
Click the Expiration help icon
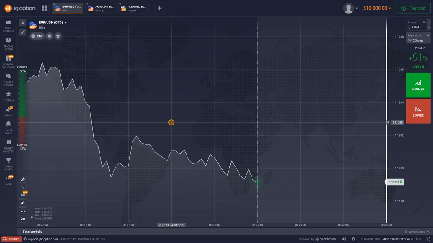pyautogui.click(x=428, y=35)
